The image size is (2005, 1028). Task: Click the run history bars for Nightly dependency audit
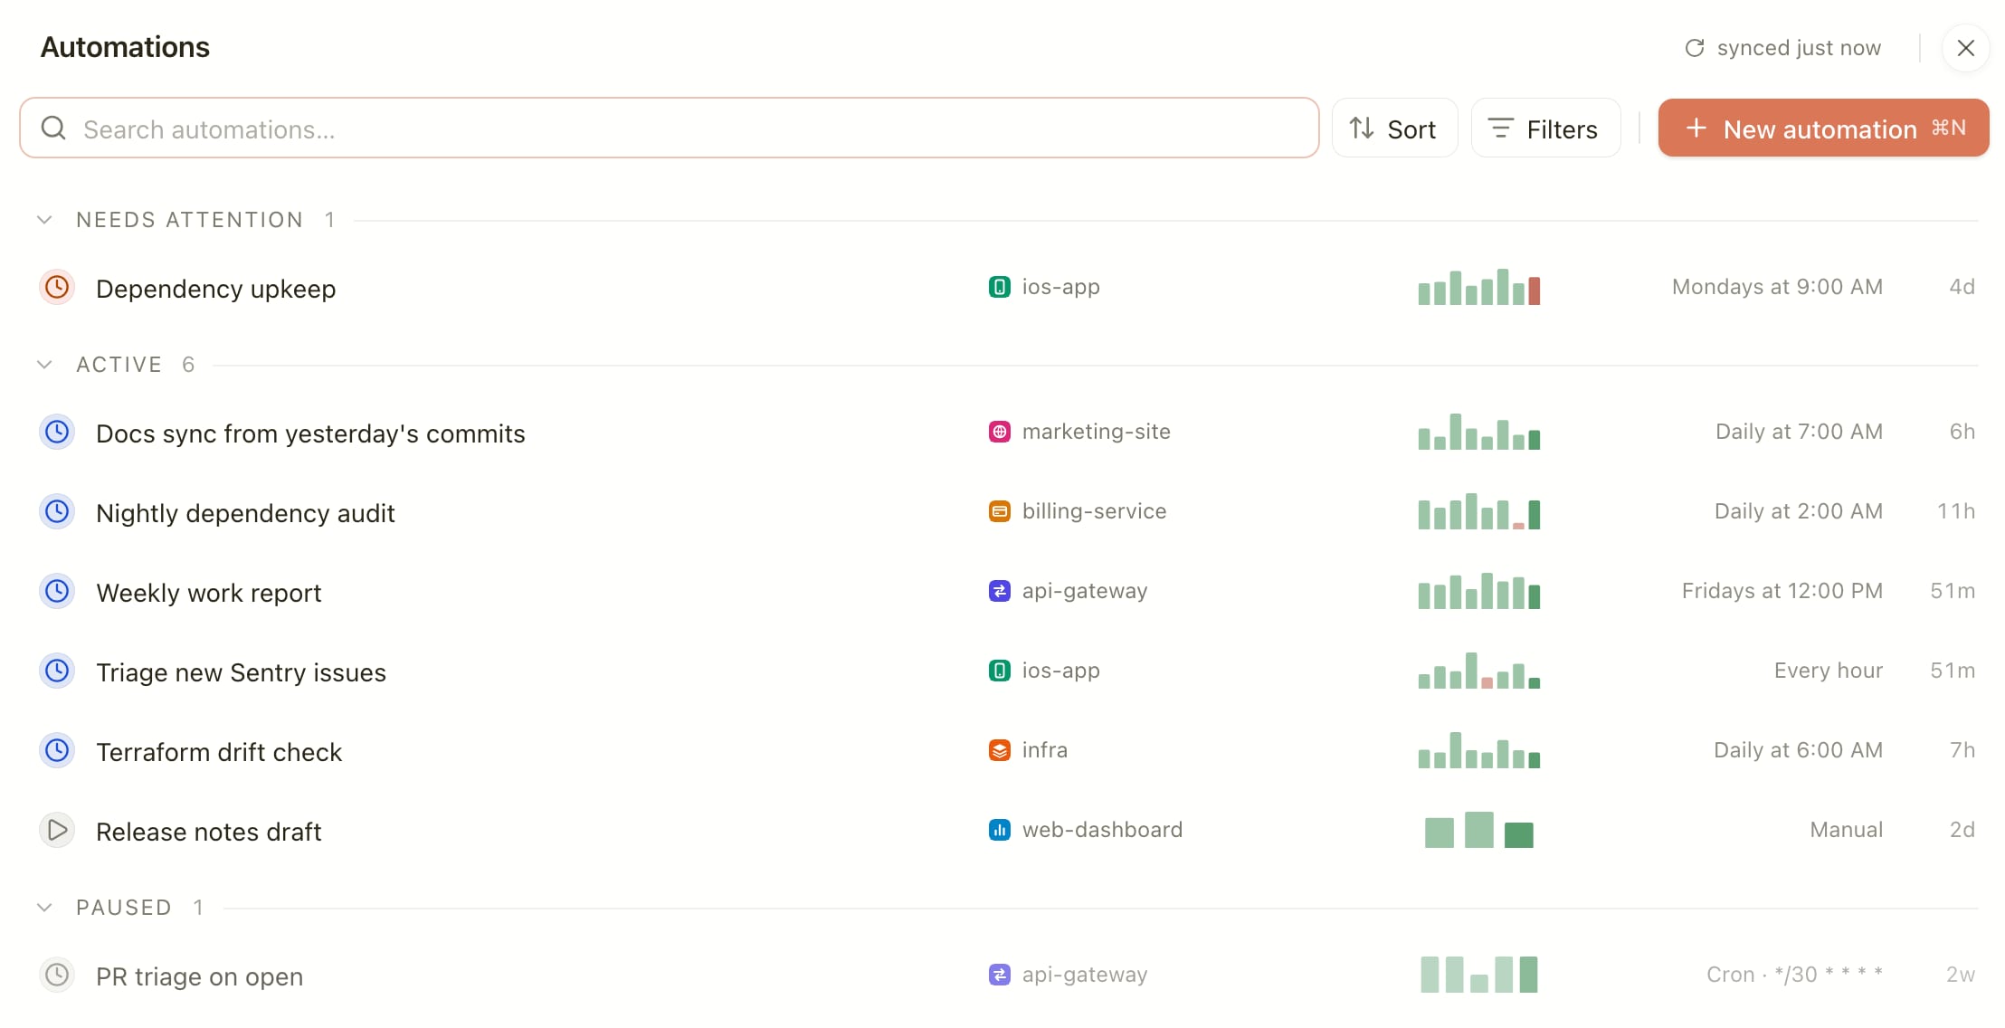(1479, 511)
